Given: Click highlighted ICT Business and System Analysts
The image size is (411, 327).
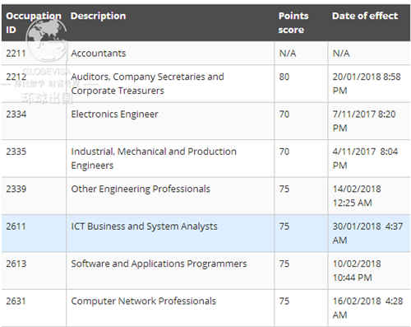Looking at the screenshot, I should (144, 227).
